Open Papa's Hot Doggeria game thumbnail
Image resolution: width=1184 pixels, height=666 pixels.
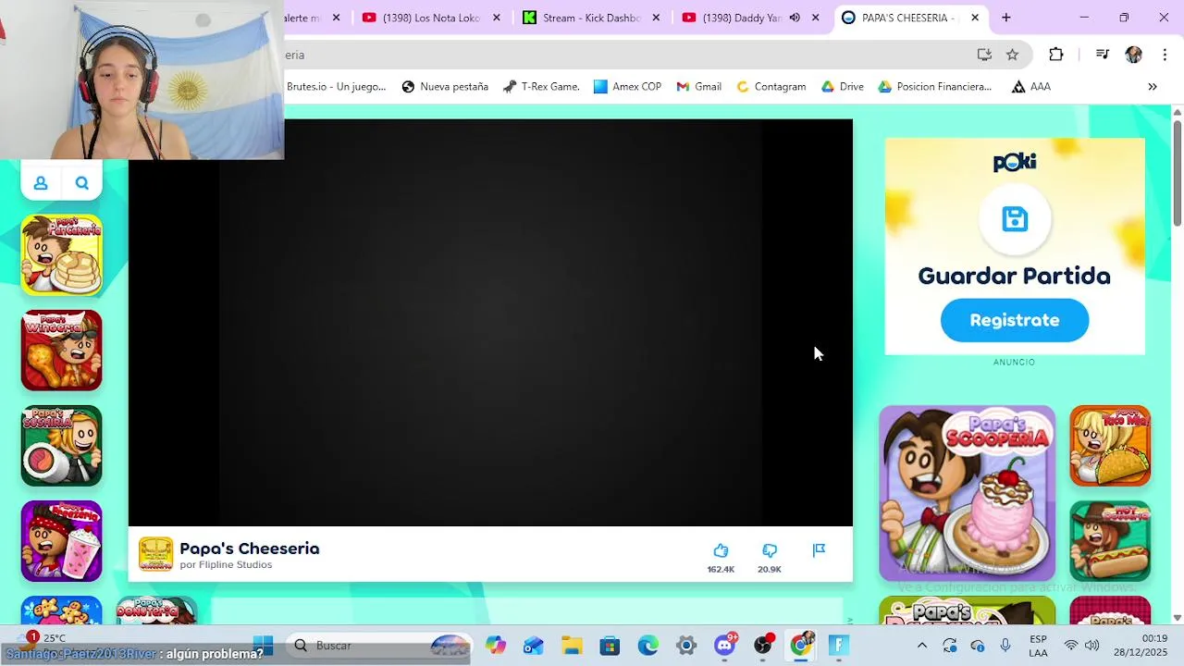point(1110,541)
